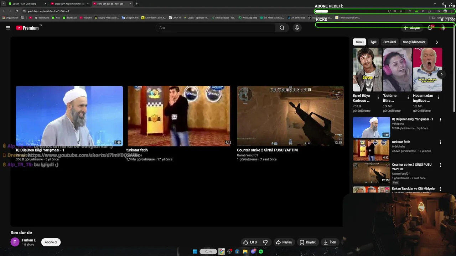Open Chrome from the taskbar
Screen dimensions: 456x256
coord(222,252)
